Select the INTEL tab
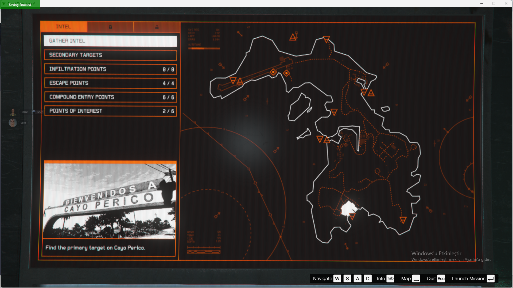 pos(64,27)
